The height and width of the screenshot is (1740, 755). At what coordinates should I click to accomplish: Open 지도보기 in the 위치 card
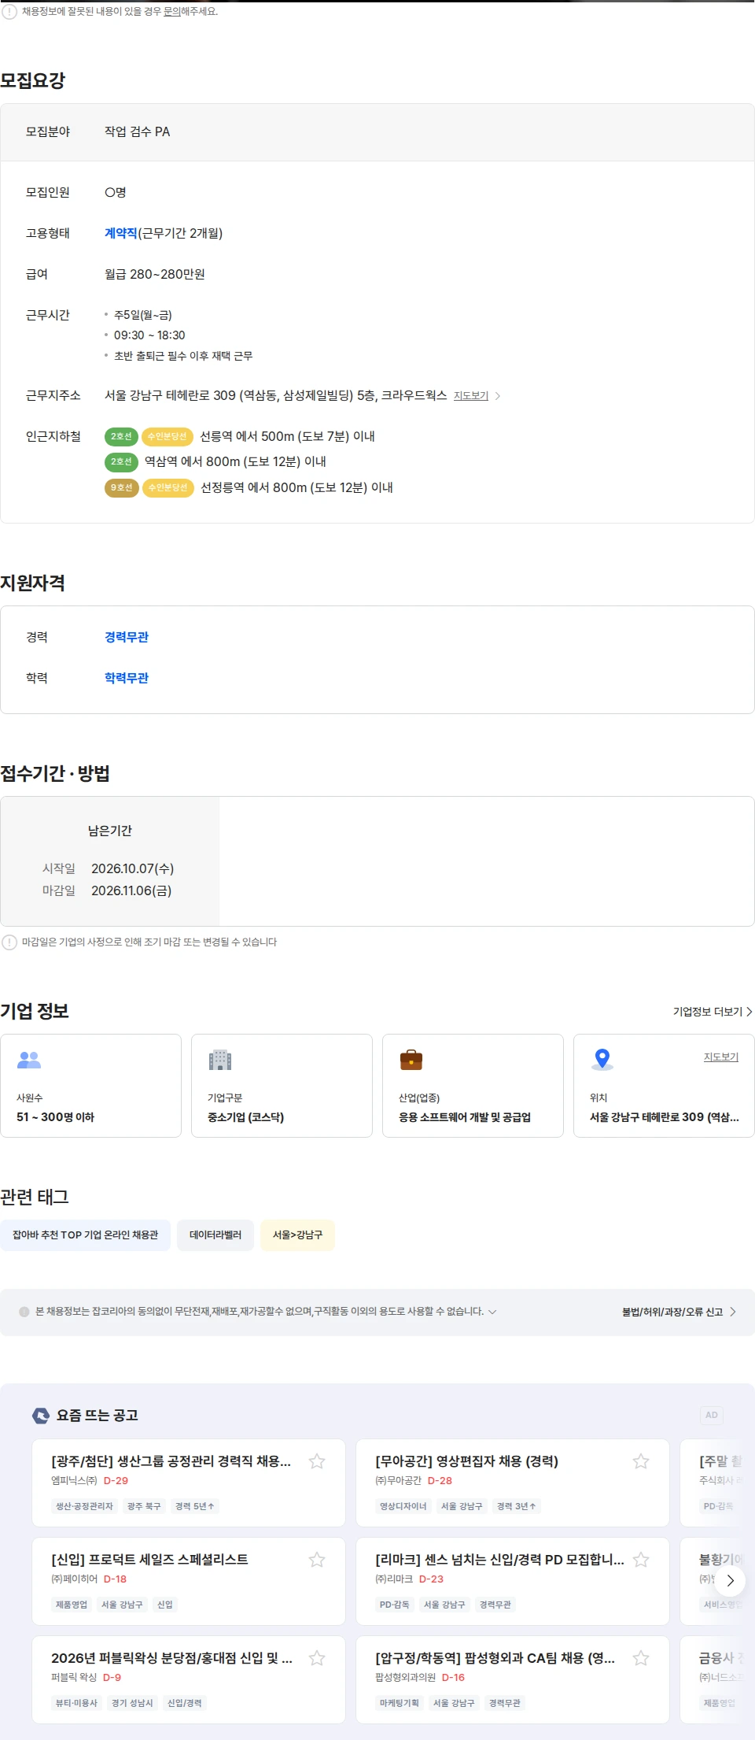click(x=721, y=1057)
